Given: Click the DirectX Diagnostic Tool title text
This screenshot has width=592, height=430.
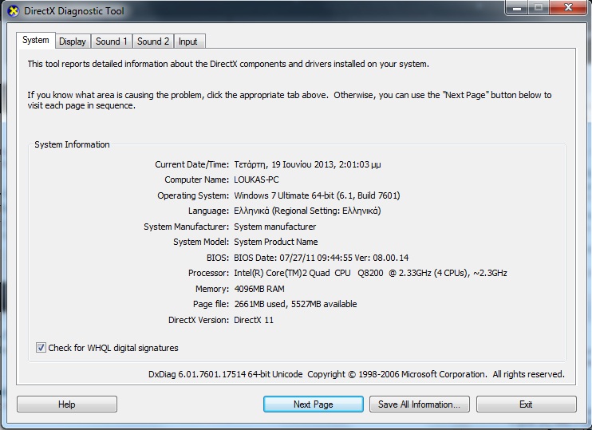Looking at the screenshot, I should (x=74, y=11).
